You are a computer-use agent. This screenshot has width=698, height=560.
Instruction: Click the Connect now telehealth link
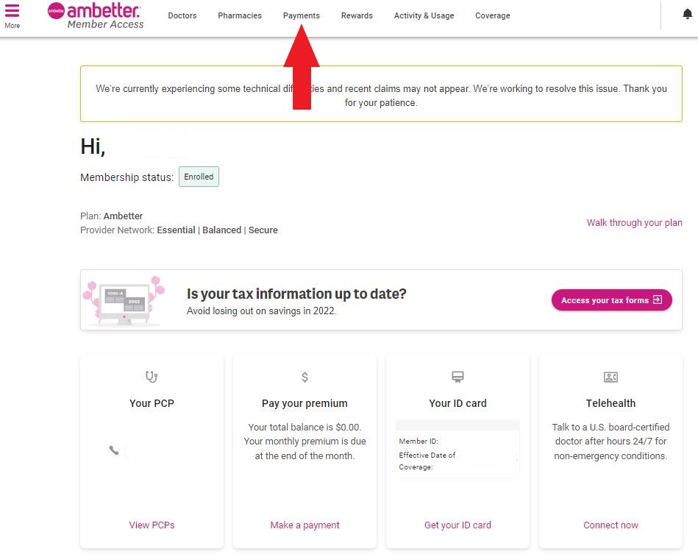tap(610, 525)
